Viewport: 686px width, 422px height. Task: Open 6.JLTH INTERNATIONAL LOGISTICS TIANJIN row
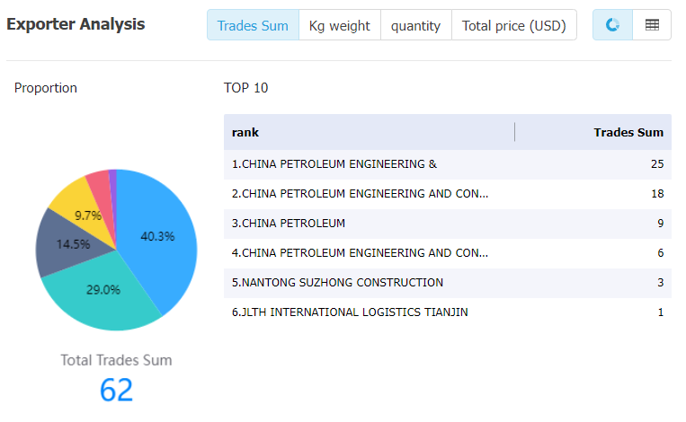[448, 312]
